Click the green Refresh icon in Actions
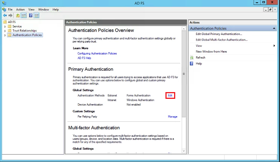This screenshot has height=162, width=280. (x=191, y=58)
